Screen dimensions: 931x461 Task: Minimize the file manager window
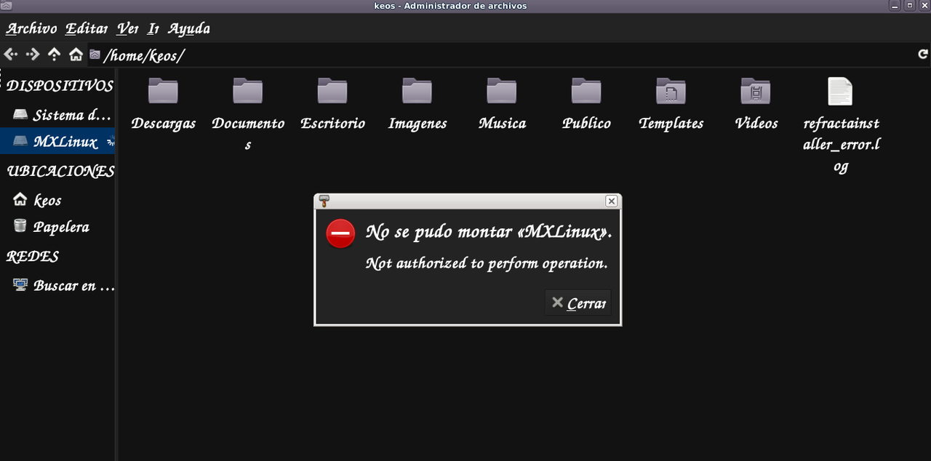(x=896, y=5)
